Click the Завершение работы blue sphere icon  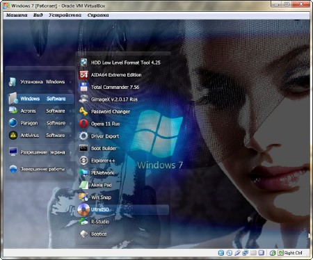(x=13, y=169)
